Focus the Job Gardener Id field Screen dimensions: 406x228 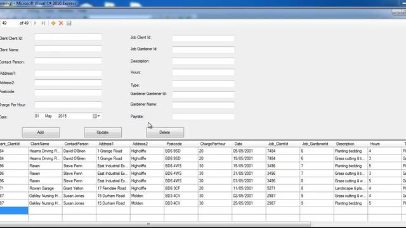point(203,49)
